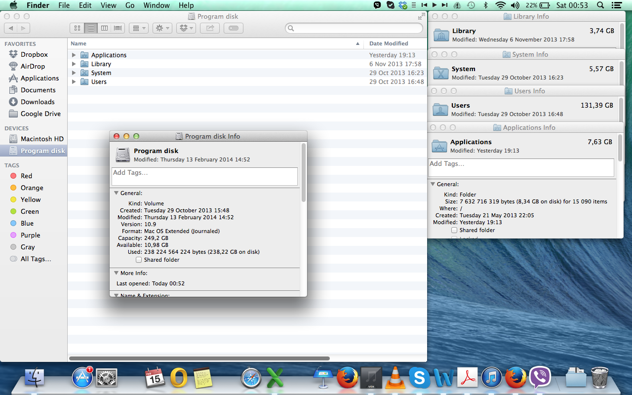Screen dimensions: 632x395
Task: Open the Arrange items dropdown in toolbar
Action: click(139, 28)
